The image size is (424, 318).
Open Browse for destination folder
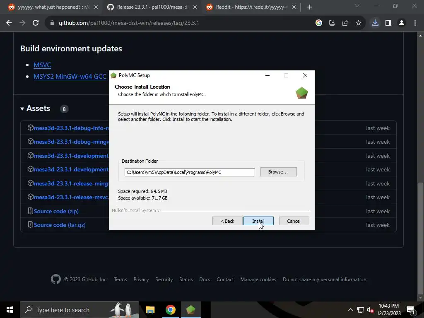tap(278, 172)
